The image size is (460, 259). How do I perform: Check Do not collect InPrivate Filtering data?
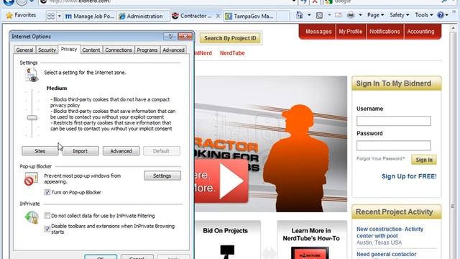[47, 216]
